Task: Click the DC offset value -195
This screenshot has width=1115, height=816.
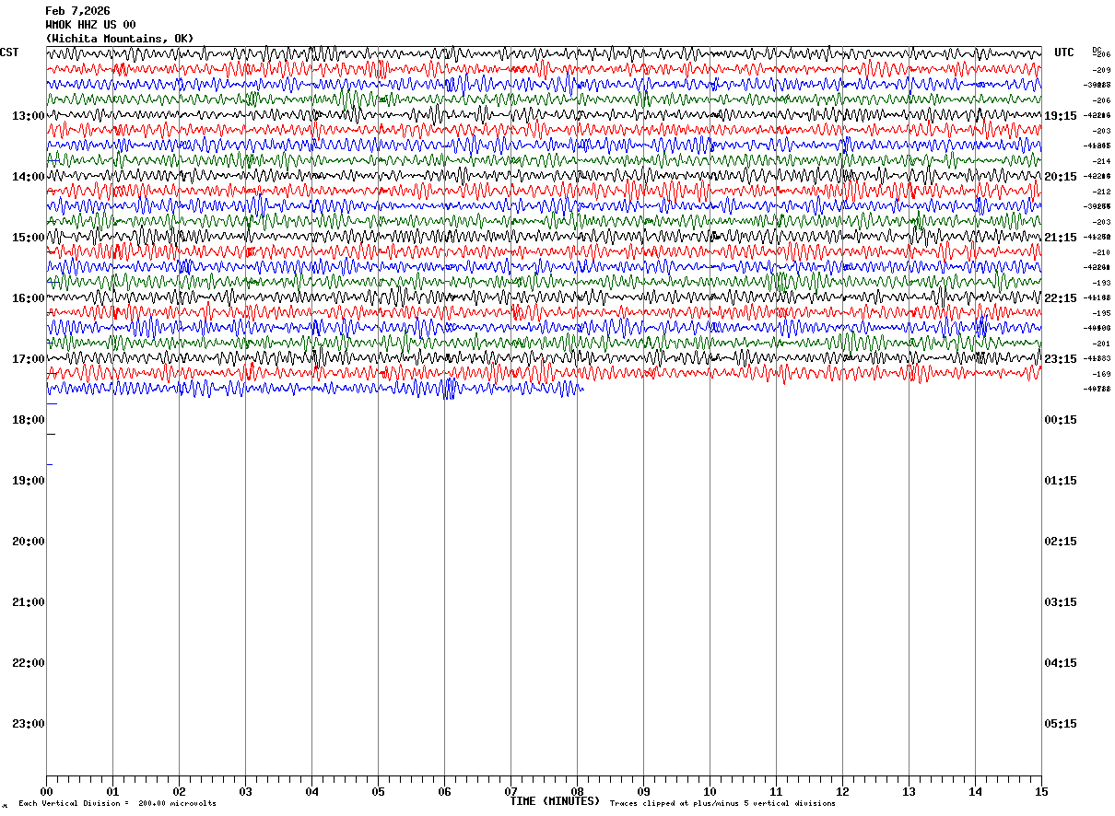Action: (x=1101, y=313)
